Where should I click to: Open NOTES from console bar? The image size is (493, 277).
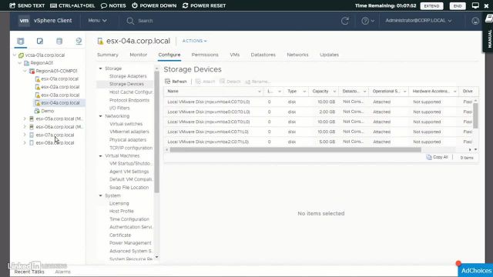point(113,5)
